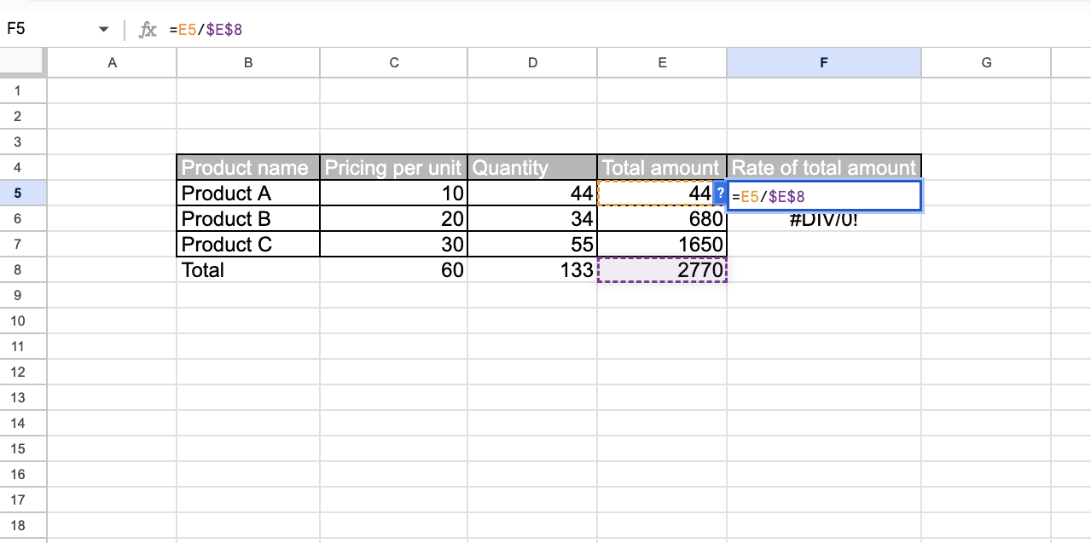Click the 'Total amount' header cell
1091x543 pixels.
click(662, 167)
